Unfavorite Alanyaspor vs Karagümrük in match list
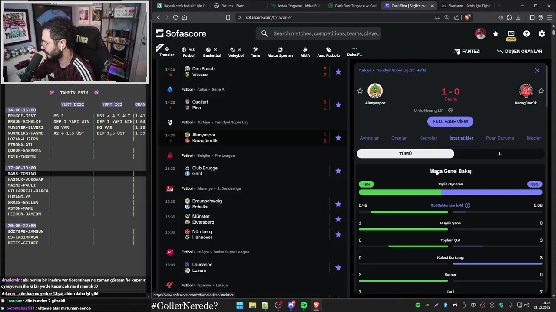556x312 pixels. coord(338,138)
